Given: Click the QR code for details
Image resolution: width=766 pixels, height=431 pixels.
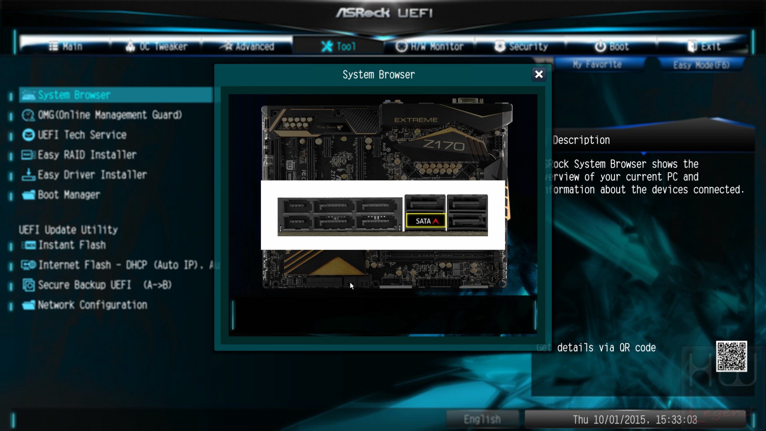Looking at the screenshot, I should [x=731, y=356].
